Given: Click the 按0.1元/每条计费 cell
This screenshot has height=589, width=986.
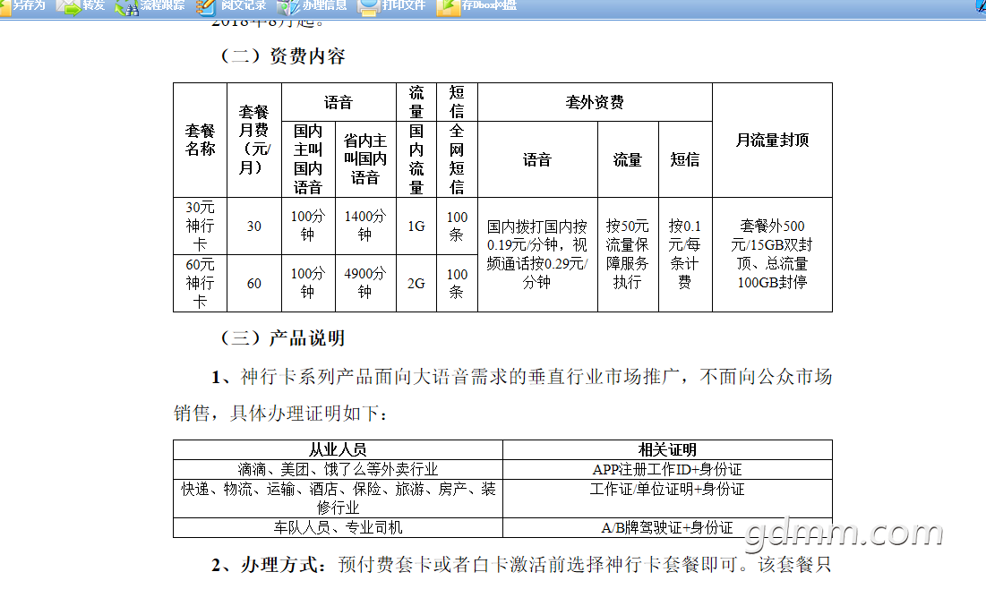Looking at the screenshot, I should click(x=685, y=254).
